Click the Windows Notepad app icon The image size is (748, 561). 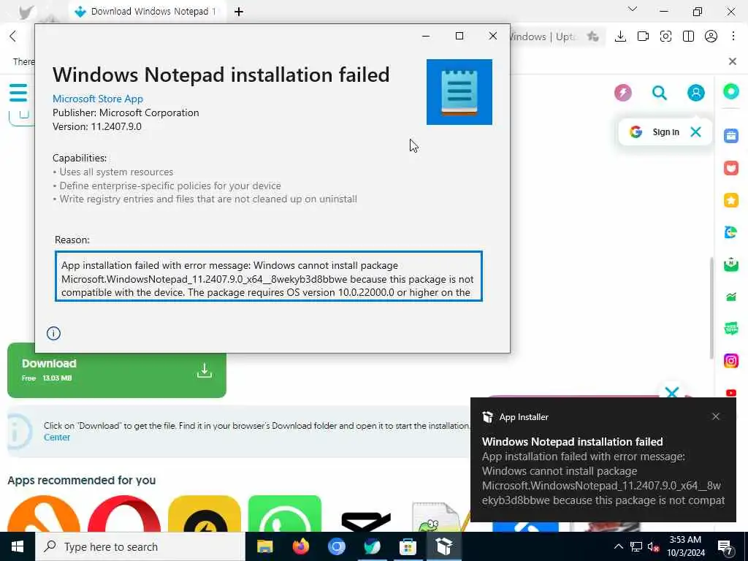(459, 92)
